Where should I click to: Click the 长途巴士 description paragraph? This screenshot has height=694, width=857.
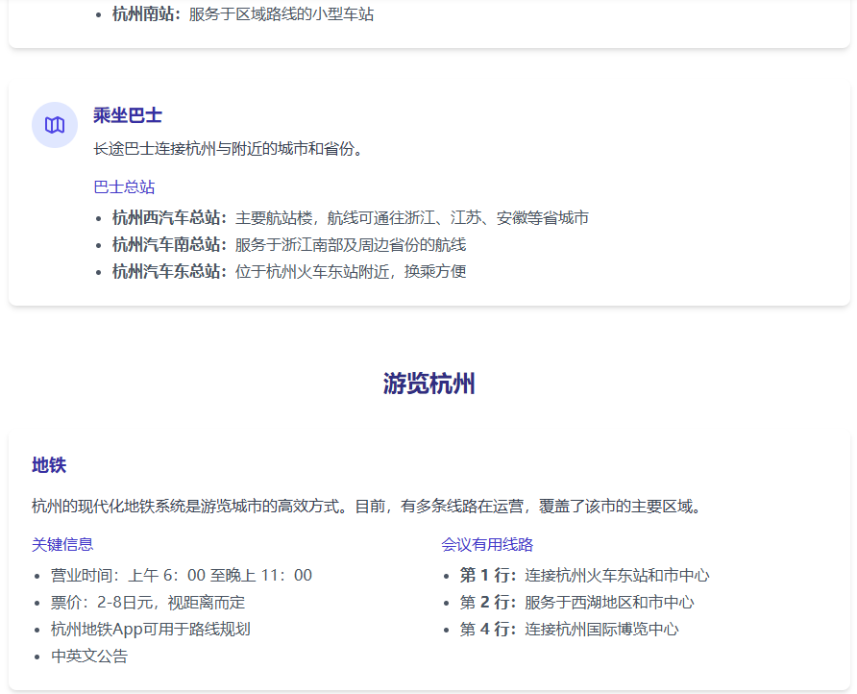(229, 149)
